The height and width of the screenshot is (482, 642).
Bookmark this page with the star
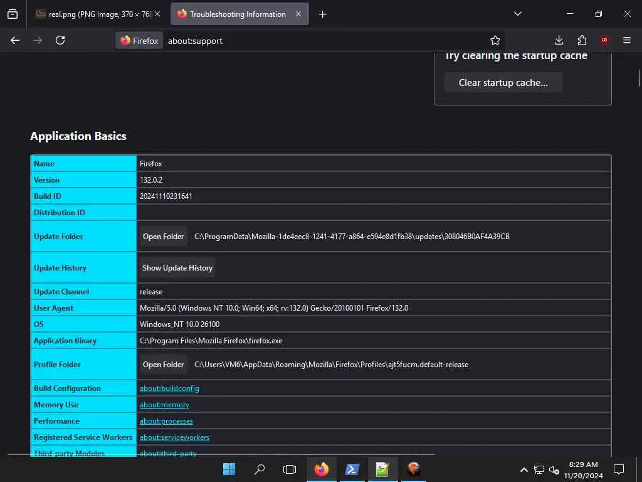tap(495, 40)
